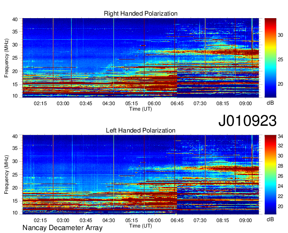
Task: Click the 40 MHz tick on Right Handed frequency axis
Action: pos(15,19)
